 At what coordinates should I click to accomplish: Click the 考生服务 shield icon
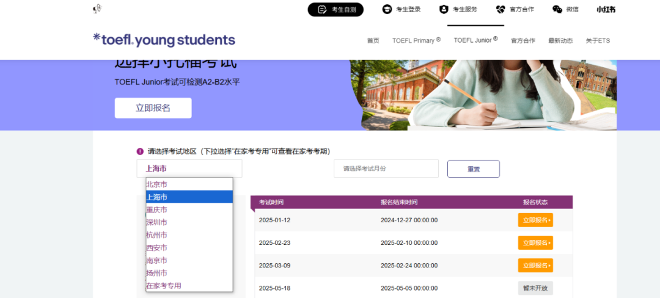coord(444,9)
